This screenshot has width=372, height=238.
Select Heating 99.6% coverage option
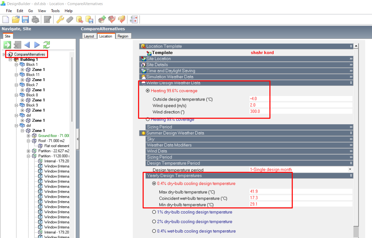tap(148, 91)
